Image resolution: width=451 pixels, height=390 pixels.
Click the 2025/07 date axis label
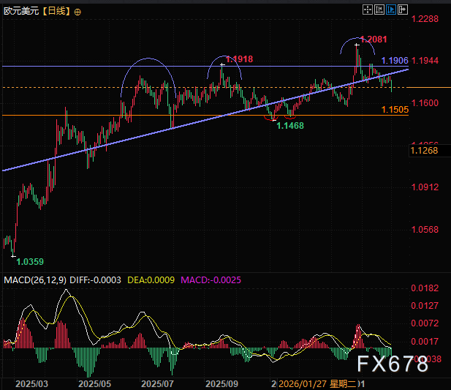(x=158, y=384)
